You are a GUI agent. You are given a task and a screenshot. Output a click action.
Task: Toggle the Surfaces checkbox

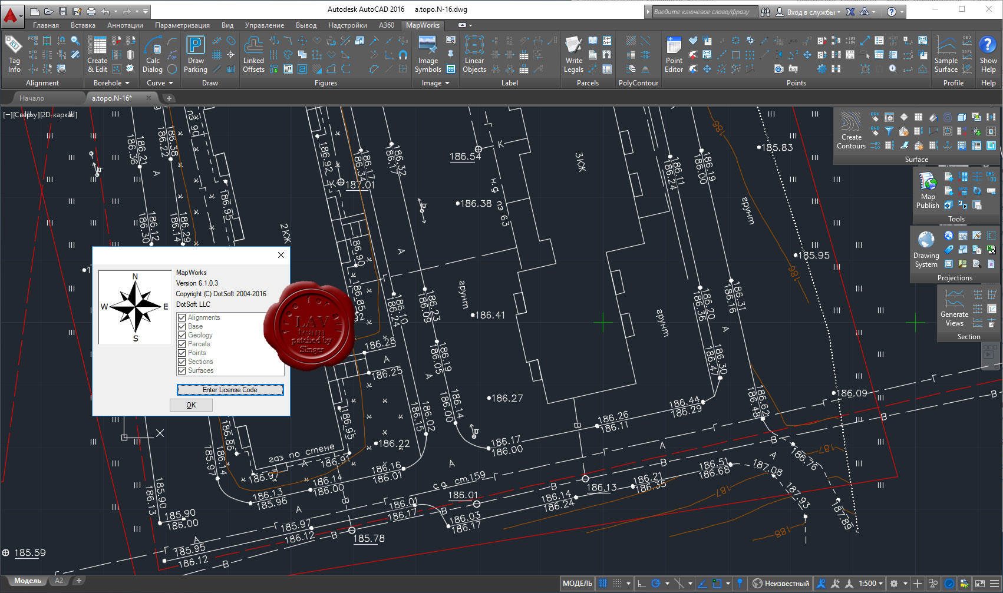point(182,370)
